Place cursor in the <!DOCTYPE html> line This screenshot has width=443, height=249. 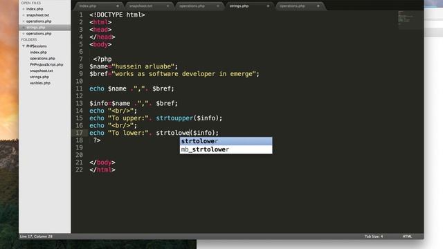pos(117,15)
